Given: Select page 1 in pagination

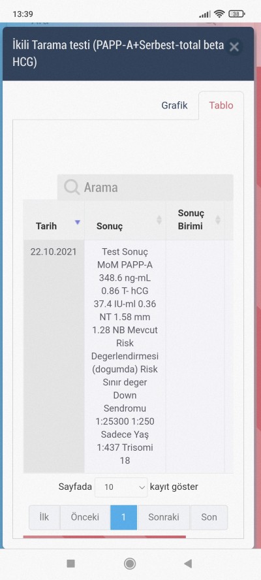Looking at the screenshot, I should click(123, 517).
